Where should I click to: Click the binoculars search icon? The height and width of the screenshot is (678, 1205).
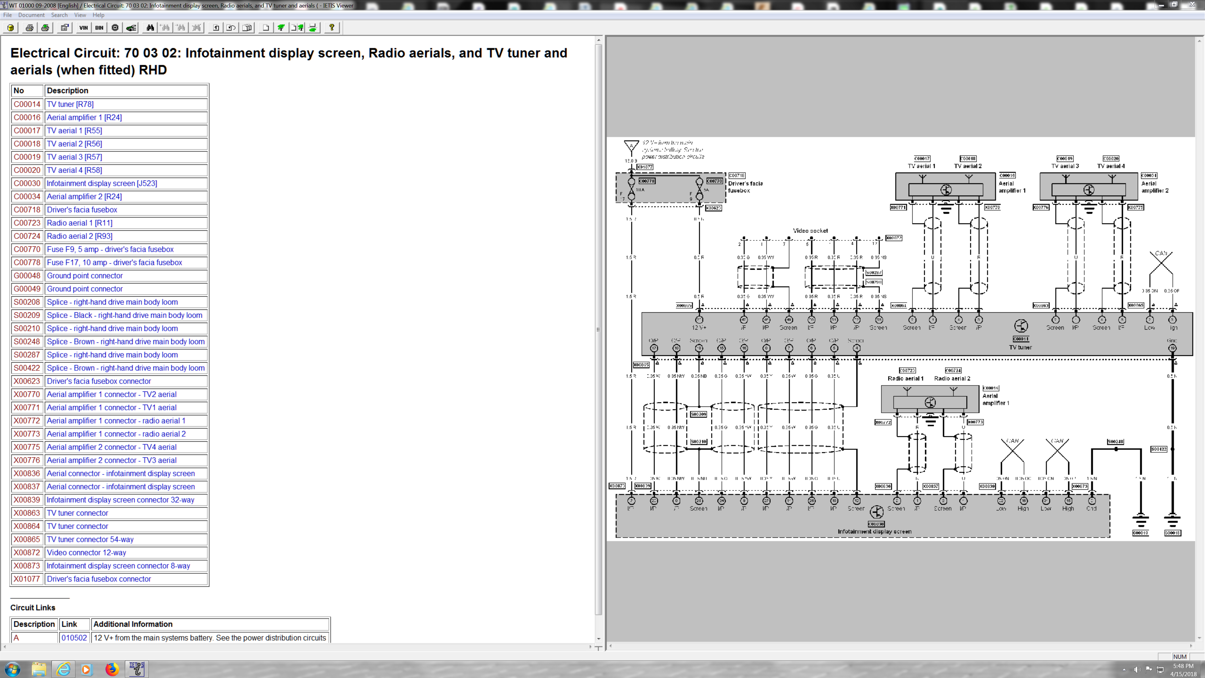(x=150, y=28)
